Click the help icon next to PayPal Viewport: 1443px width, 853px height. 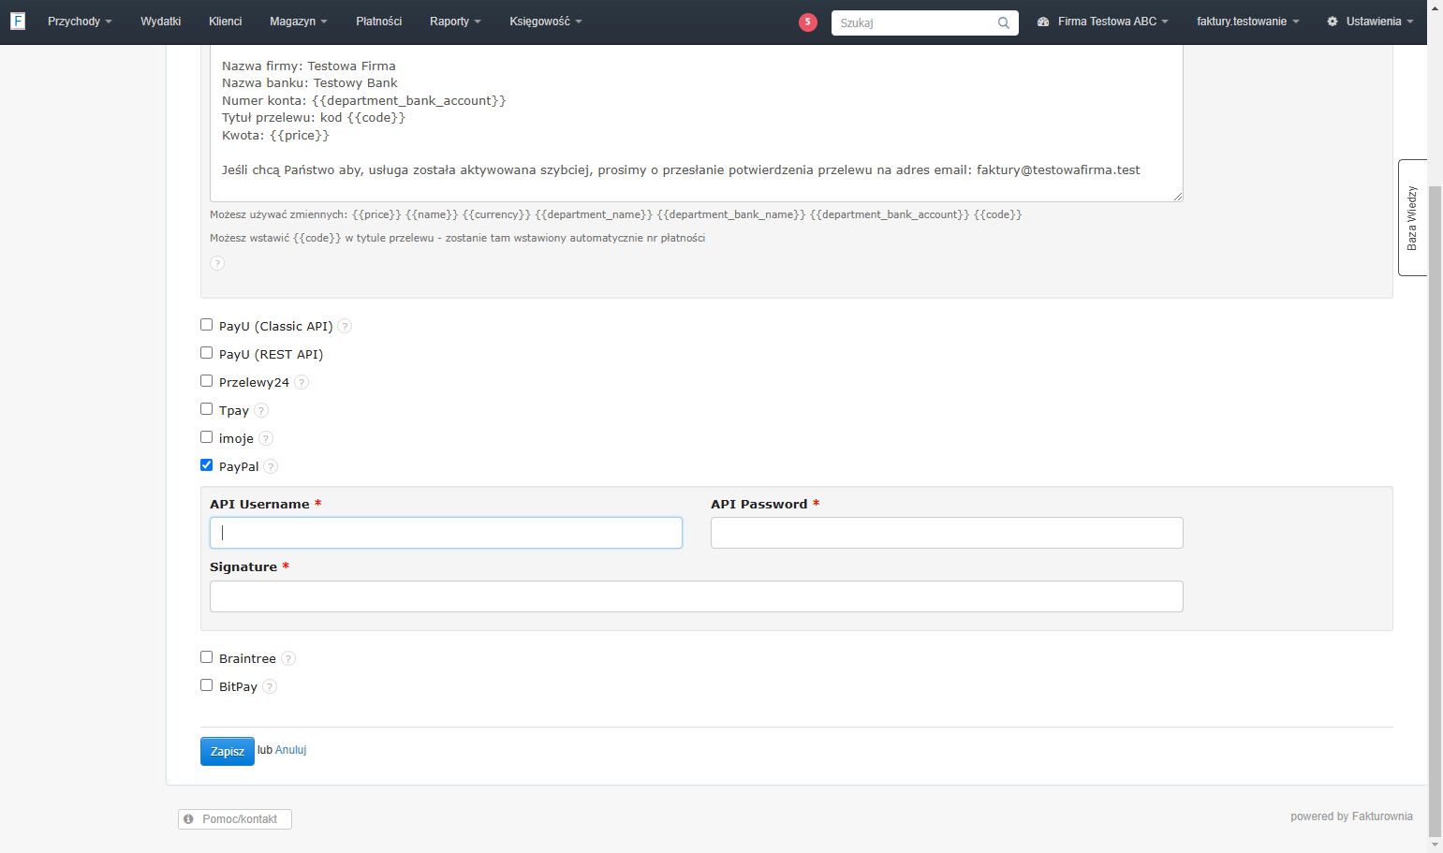pyautogui.click(x=271, y=466)
